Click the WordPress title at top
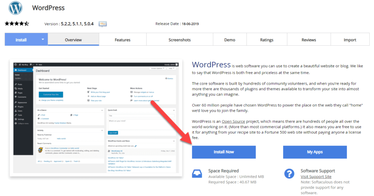The image size is (374, 196). [x=49, y=8]
